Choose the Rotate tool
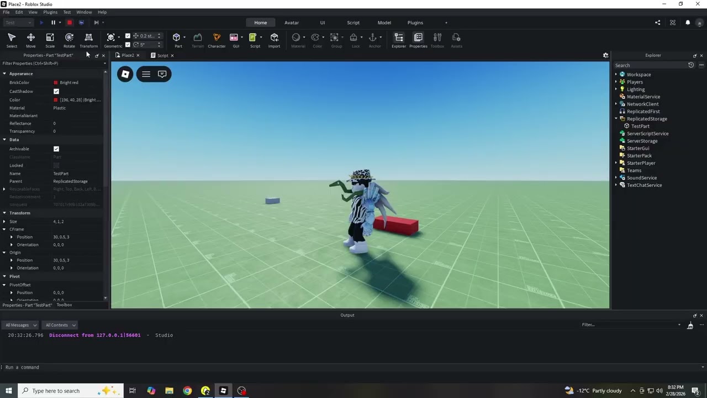This screenshot has width=707, height=398. 69,40
